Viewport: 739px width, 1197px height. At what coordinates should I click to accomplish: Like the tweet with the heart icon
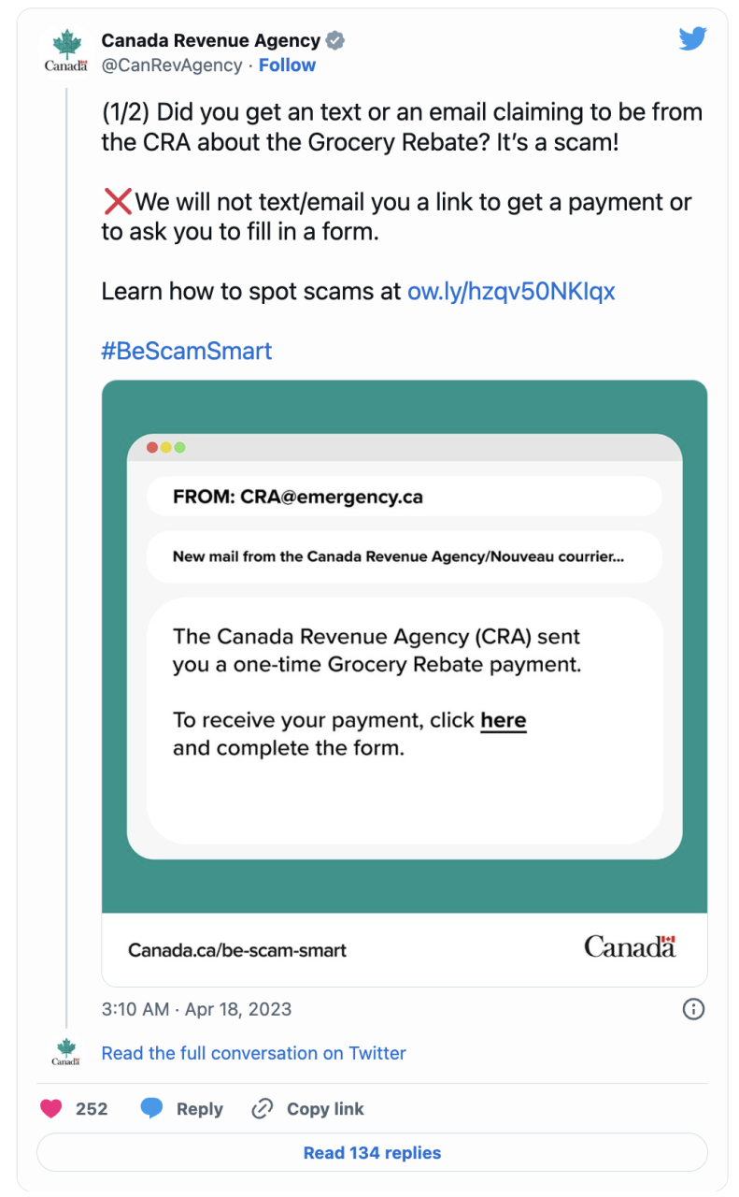(51, 1109)
